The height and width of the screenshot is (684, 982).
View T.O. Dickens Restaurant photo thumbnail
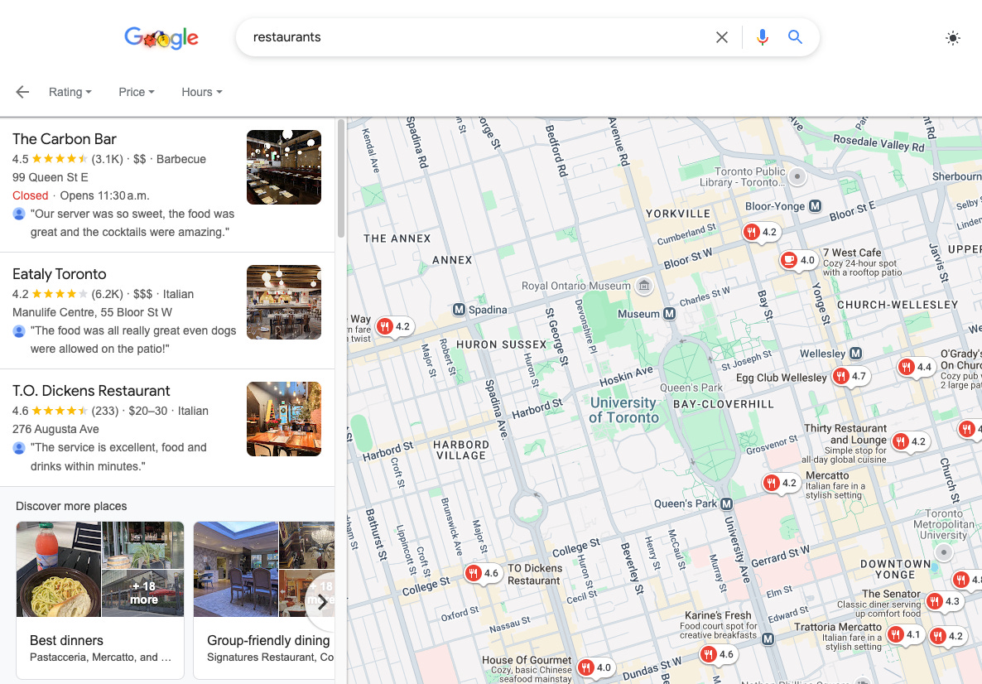point(284,419)
